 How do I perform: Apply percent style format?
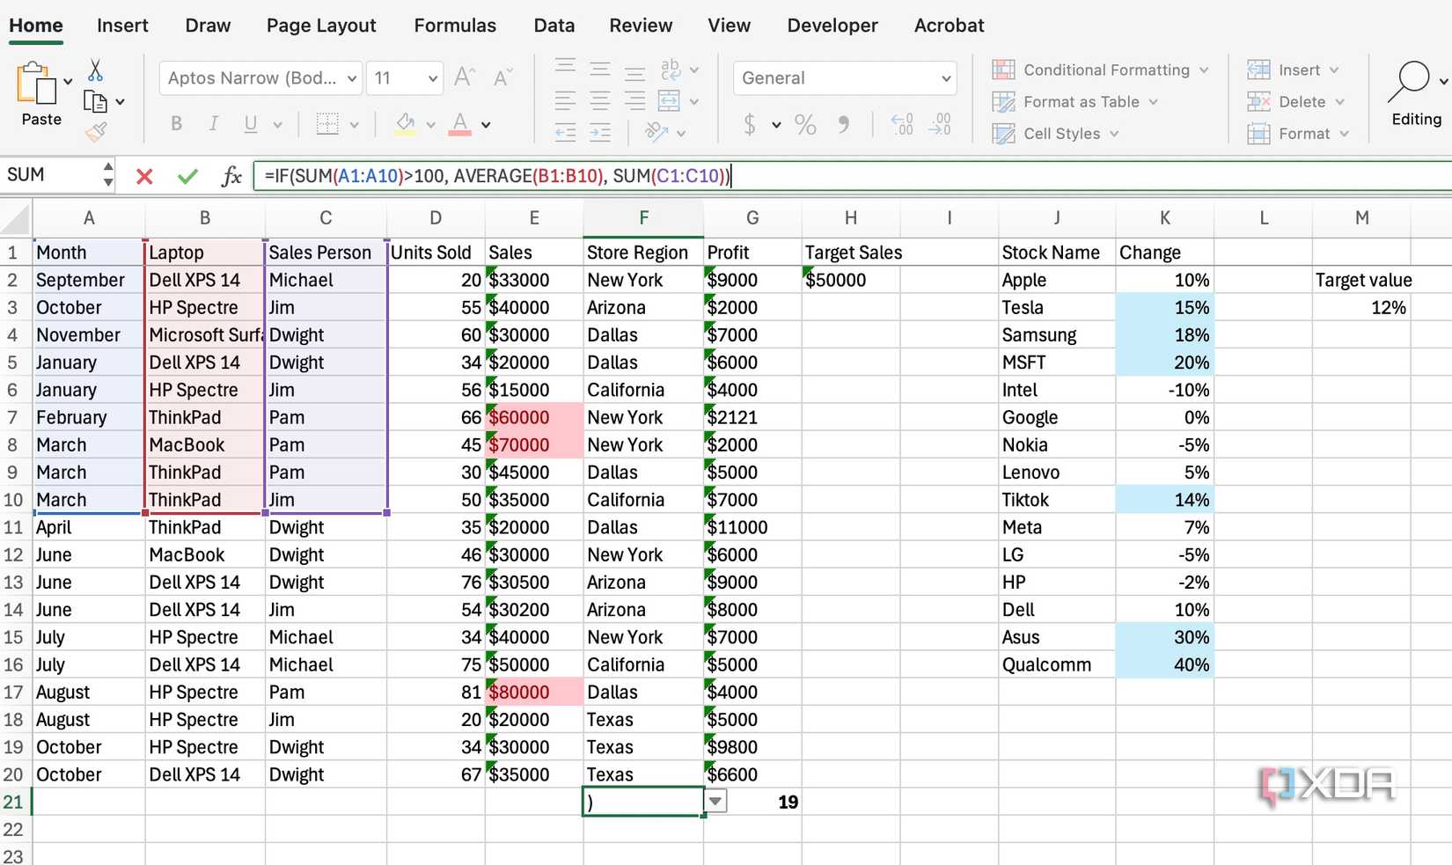pos(805,125)
